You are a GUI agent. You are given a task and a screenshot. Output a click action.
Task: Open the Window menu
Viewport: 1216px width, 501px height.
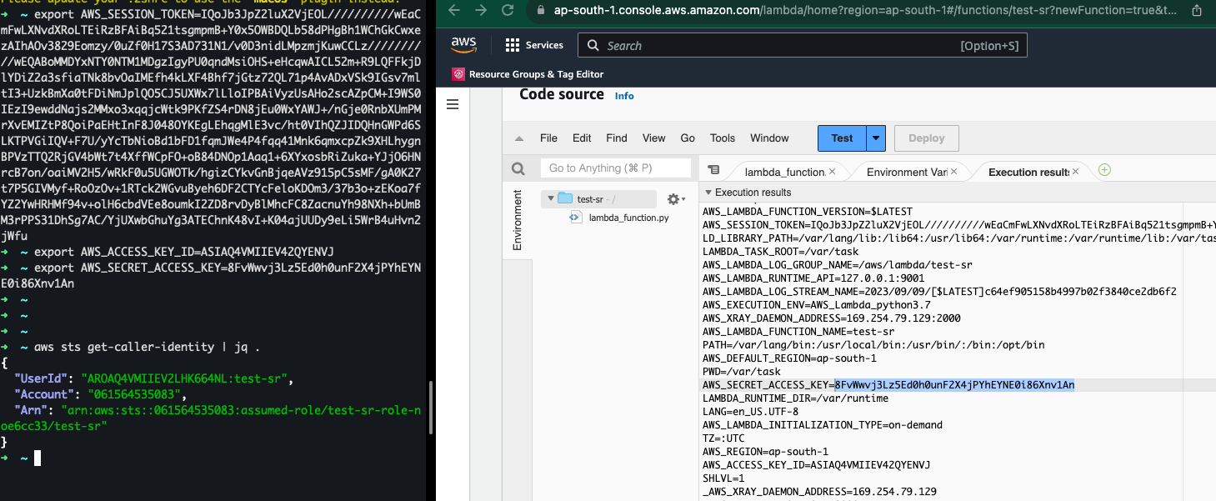[769, 138]
